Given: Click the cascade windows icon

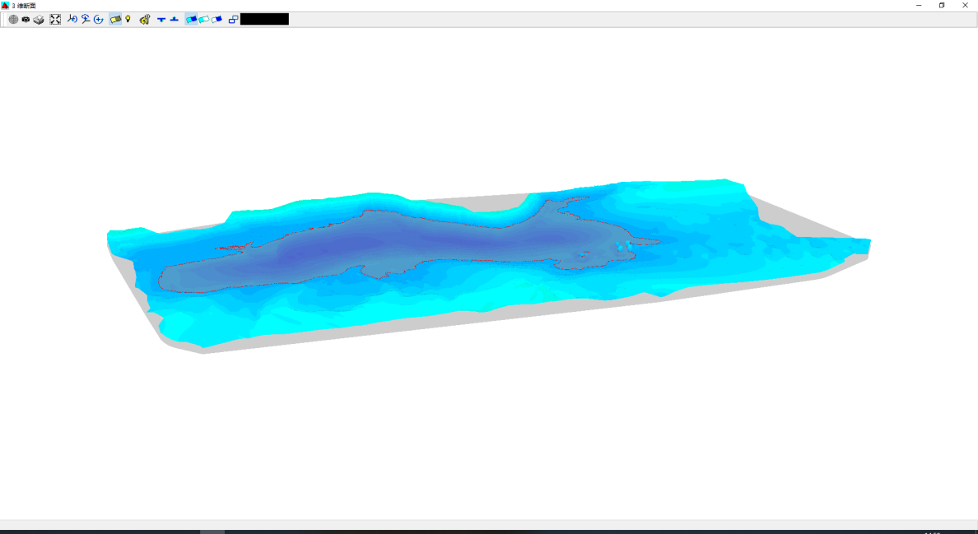Looking at the screenshot, I should pos(233,19).
